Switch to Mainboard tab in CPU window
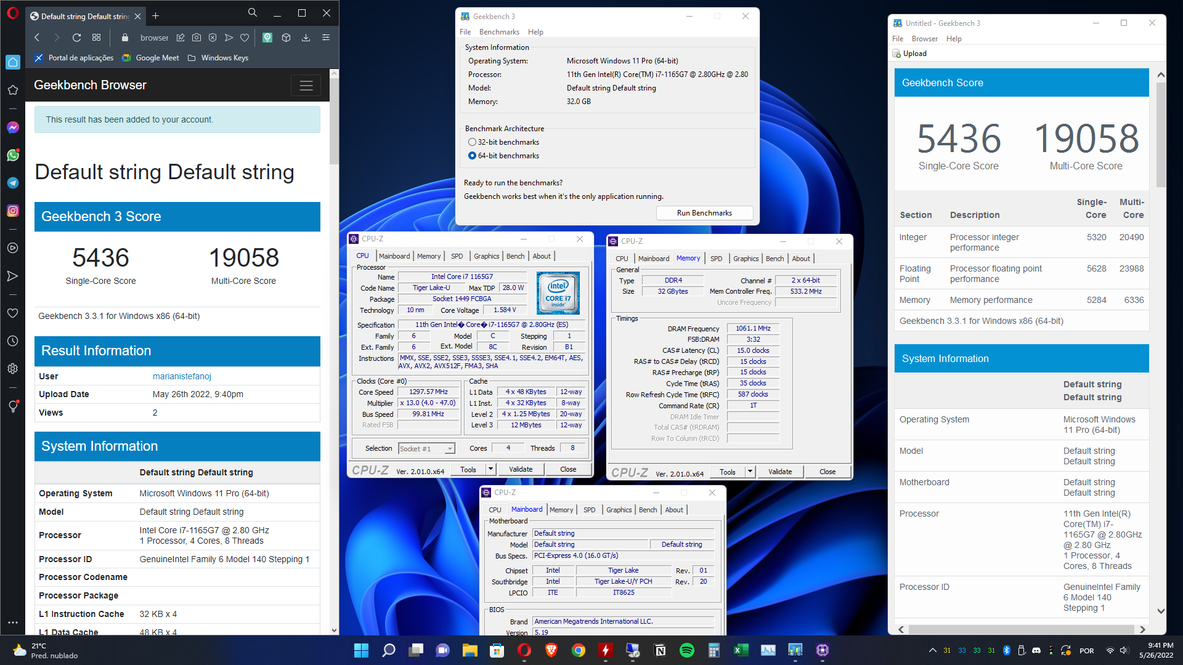Viewport: 1183px width, 665px height. pos(394,256)
